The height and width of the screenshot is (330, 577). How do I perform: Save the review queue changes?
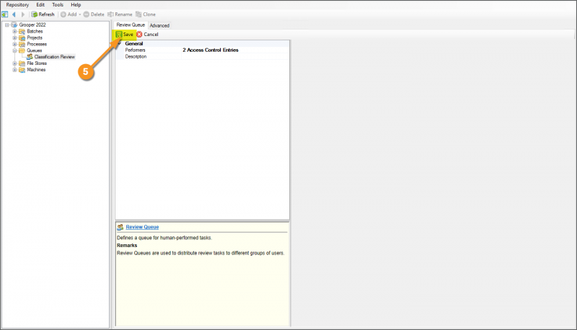[x=124, y=34]
